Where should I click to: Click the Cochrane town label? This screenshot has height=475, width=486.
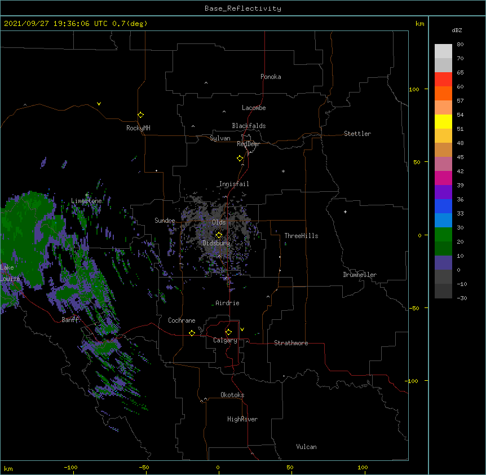(182, 320)
